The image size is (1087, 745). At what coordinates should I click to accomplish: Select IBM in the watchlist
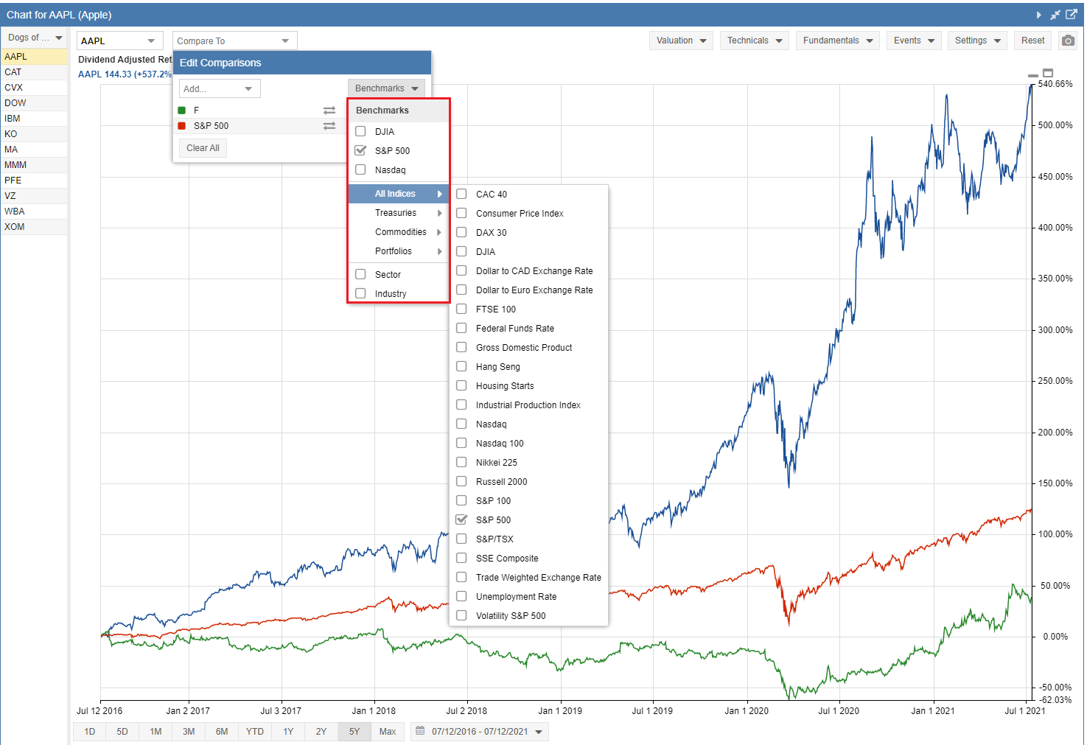(34, 119)
